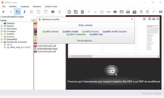
Task: Click the rotate right icon
Action: pos(148,12)
